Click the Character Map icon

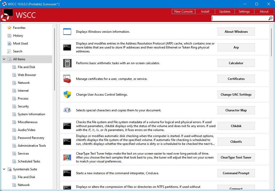point(67,110)
